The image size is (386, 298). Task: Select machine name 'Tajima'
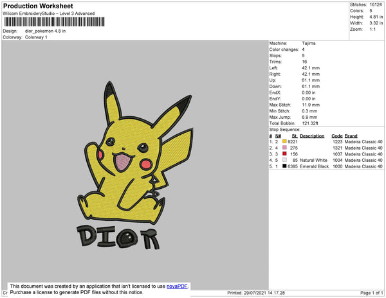pyautogui.click(x=309, y=43)
